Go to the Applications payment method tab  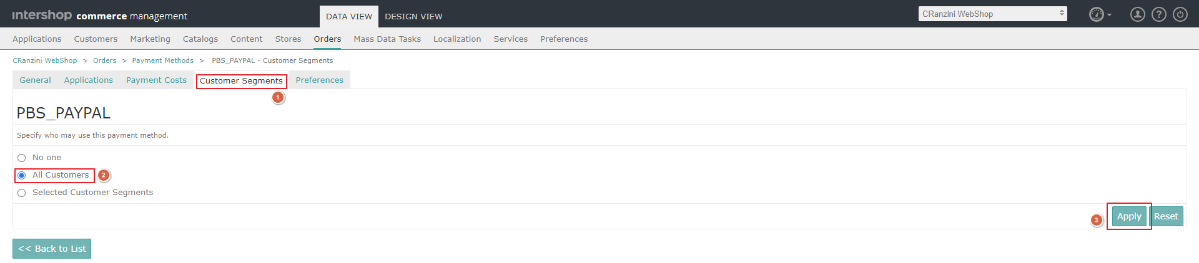coord(89,80)
